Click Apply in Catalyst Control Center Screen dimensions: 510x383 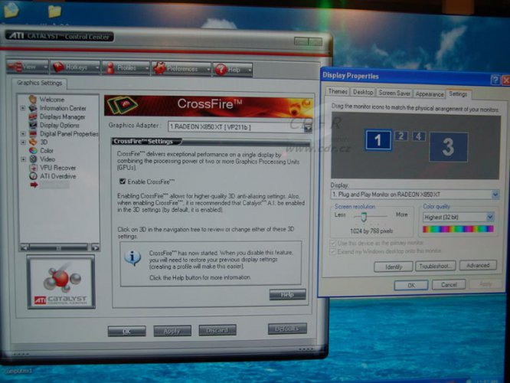tap(172, 331)
